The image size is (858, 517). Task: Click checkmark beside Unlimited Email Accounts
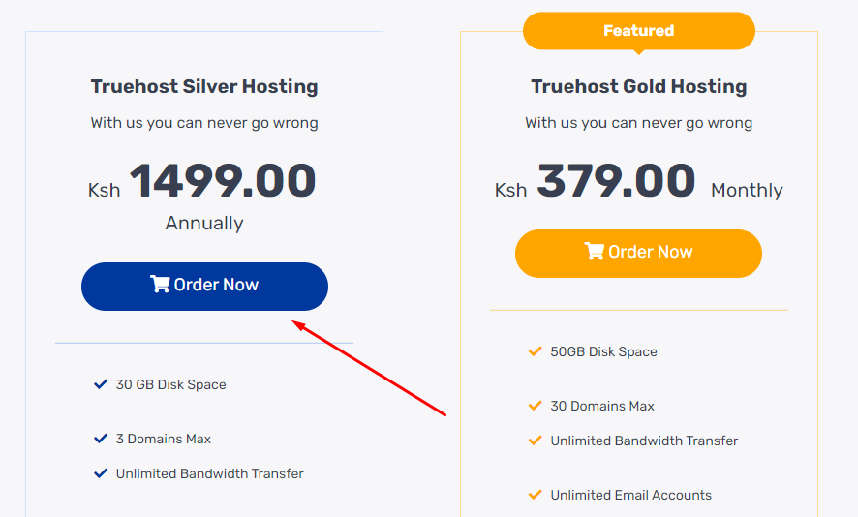pos(535,495)
